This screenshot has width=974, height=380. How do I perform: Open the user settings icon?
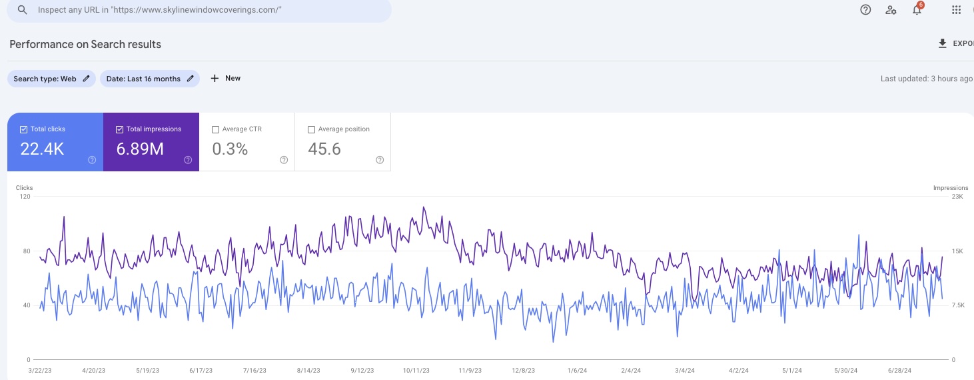891,10
